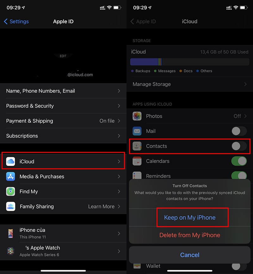The image size is (253, 274).
Task: Select Keep on My iPhone option
Action: pyautogui.click(x=190, y=217)
